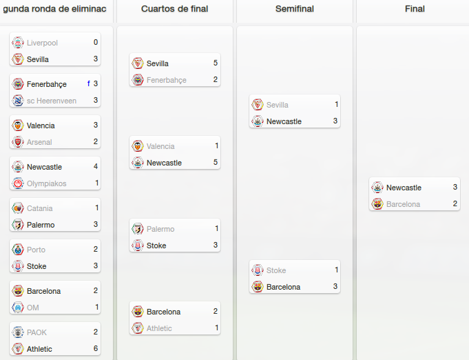Open Palermo team link in second round
This screenshot has height=360, width=469.
pos(41,225)
